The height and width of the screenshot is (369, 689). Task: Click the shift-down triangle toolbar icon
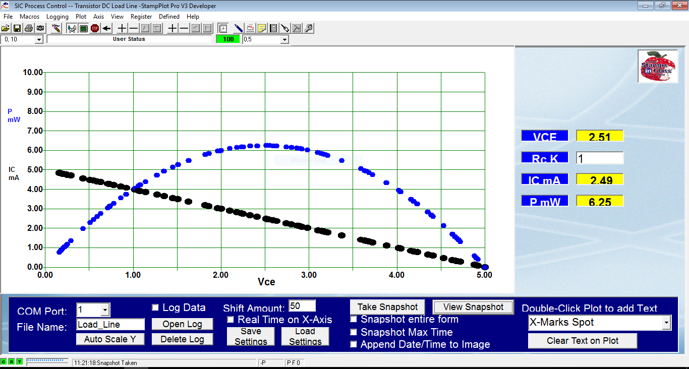[157, 28]
